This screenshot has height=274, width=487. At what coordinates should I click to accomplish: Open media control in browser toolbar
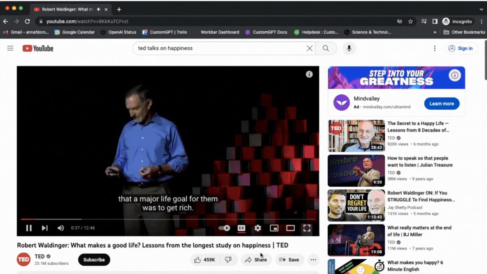click(x=424, y=22)
